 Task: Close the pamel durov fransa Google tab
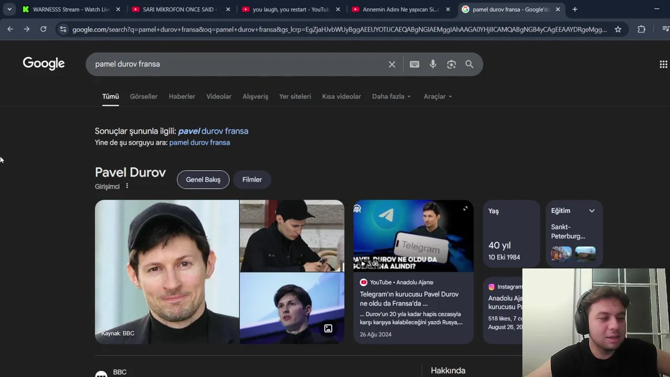click(557, 9)
